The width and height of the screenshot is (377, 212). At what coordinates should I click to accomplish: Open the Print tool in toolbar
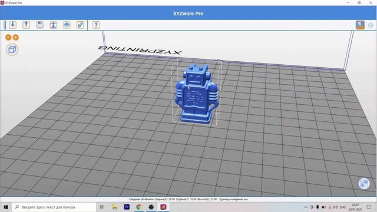[54, 25]
